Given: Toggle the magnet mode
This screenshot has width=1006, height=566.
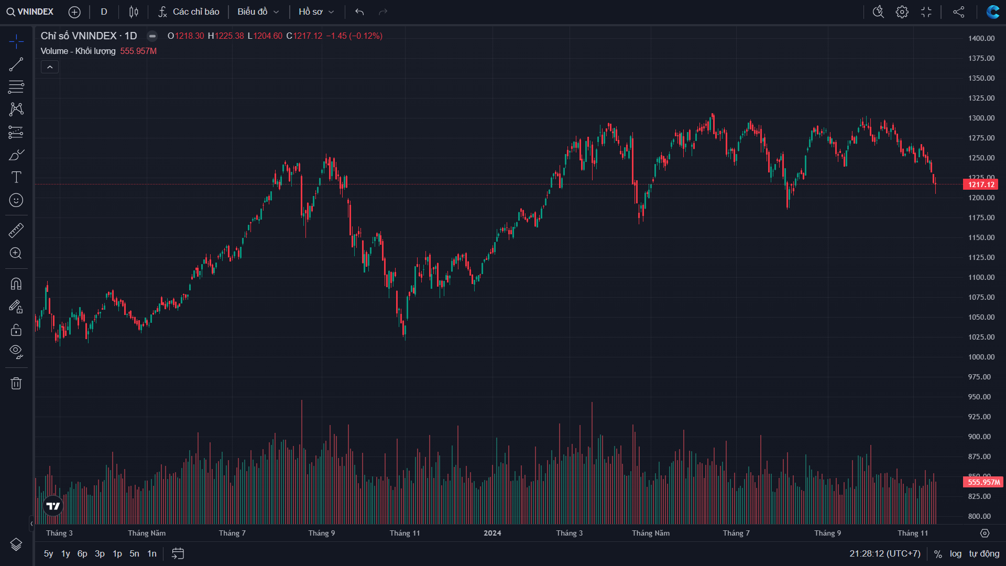Looking at the screenshot, I should pos(16,284).
